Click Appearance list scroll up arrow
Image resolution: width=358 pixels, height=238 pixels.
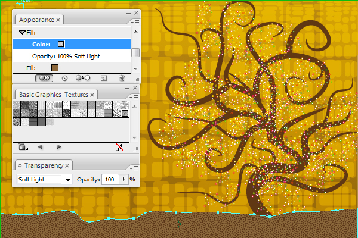point(135,32)
